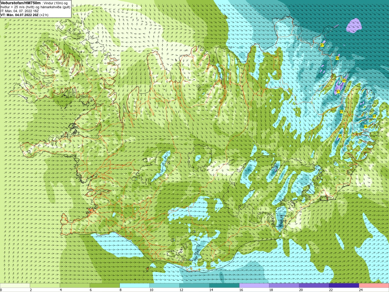Click the legend tick label '24'
The height and width of the screenshot is (292, 389).
pos(361,290)
